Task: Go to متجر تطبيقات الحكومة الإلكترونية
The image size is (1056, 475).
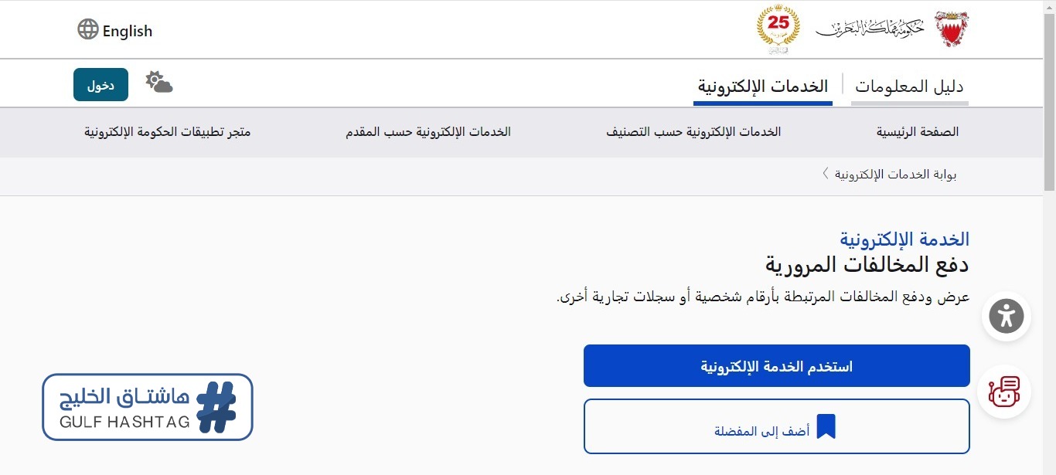Action: tap(168, 132)
